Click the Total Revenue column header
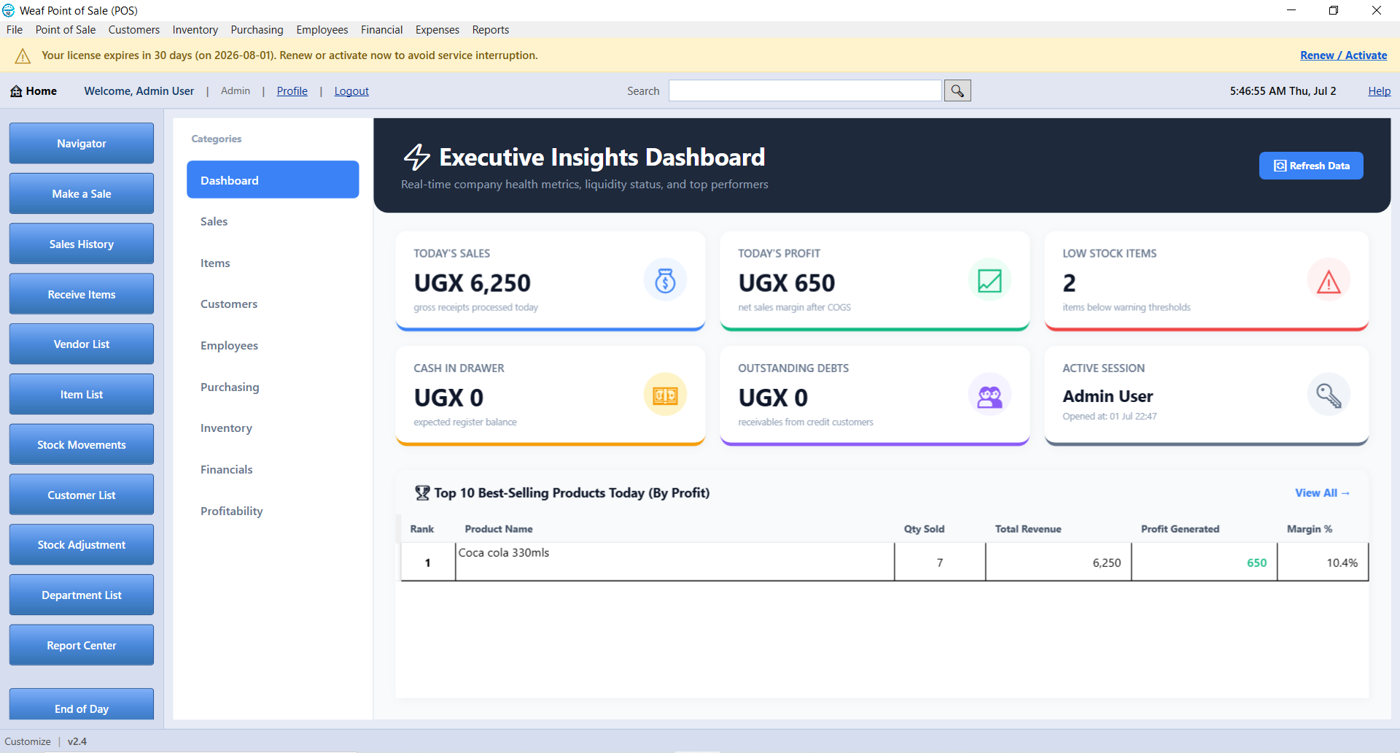The image size is (1400, 753). tap(1028, 529)
